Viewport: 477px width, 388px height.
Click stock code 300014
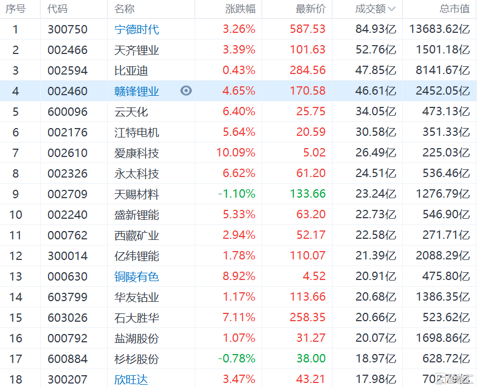click(68, 256)
